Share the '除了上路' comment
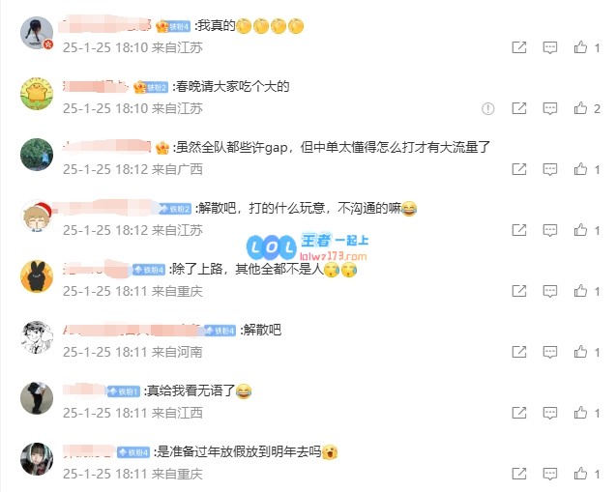Viewport: 616px width, 492px height. 519,291
